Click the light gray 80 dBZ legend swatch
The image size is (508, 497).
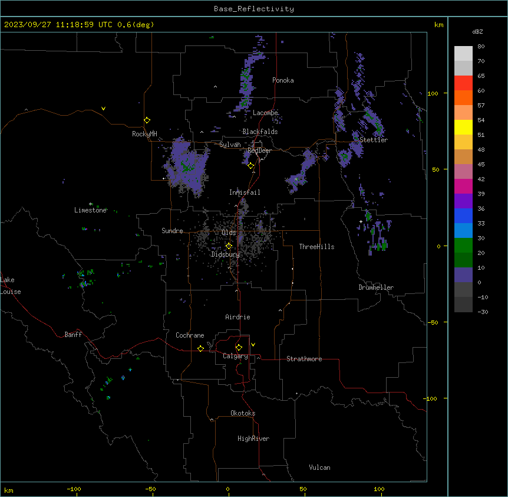click(463, 53)
